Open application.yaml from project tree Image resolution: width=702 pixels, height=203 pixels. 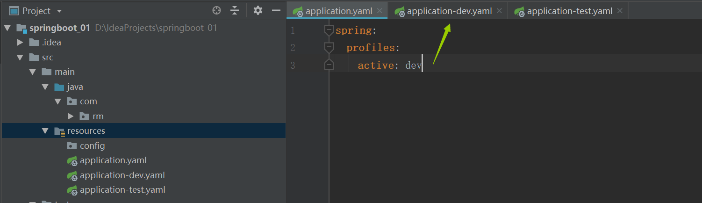(114, 160)
